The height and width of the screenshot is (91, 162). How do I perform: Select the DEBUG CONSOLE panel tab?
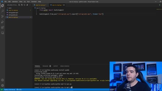65,66
